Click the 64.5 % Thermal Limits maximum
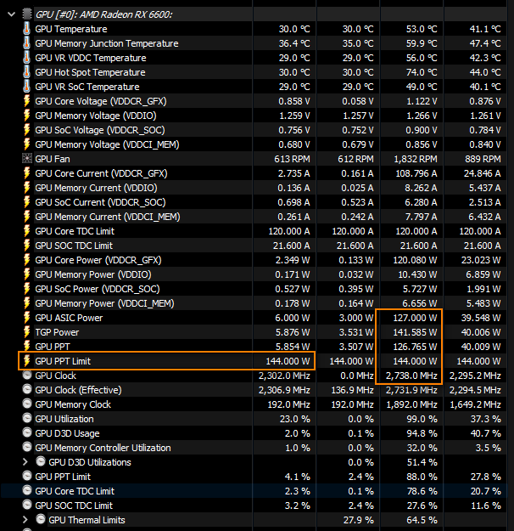514x531 pixels. point(422,520)
